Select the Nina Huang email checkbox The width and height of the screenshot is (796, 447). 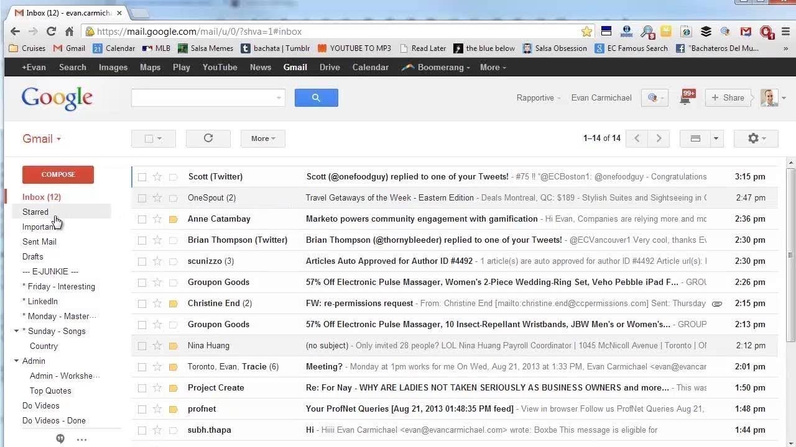(x=142, y=346)
